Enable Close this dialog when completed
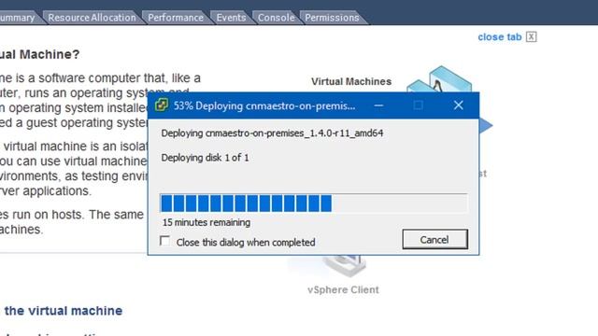598x336 pixels. [x=164, y=241]
